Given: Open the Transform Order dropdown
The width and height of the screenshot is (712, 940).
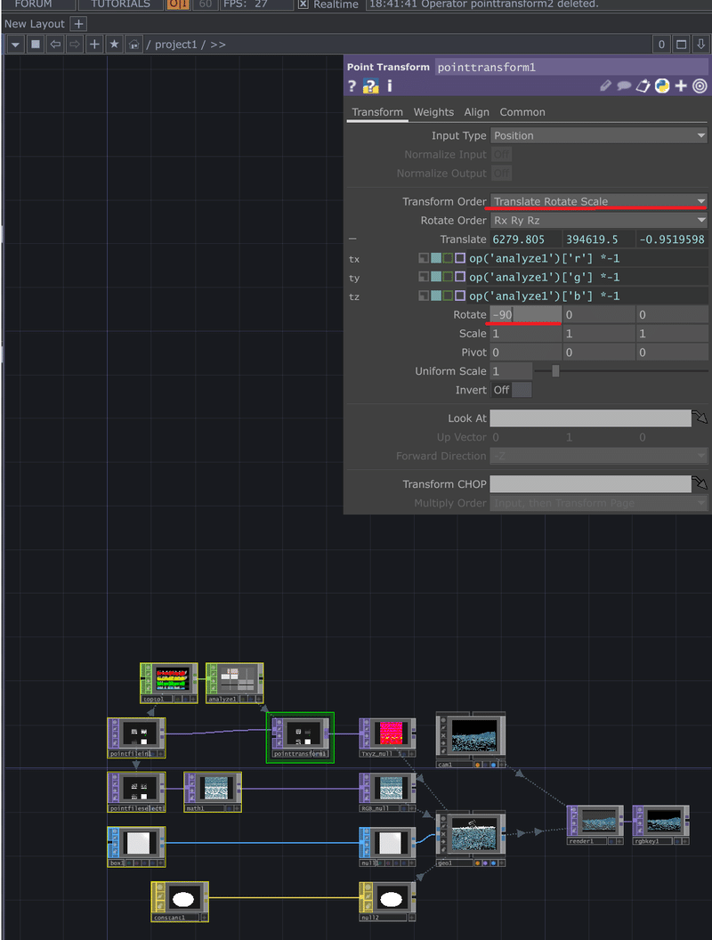Looking at the screenshot, I should point(599,201).
